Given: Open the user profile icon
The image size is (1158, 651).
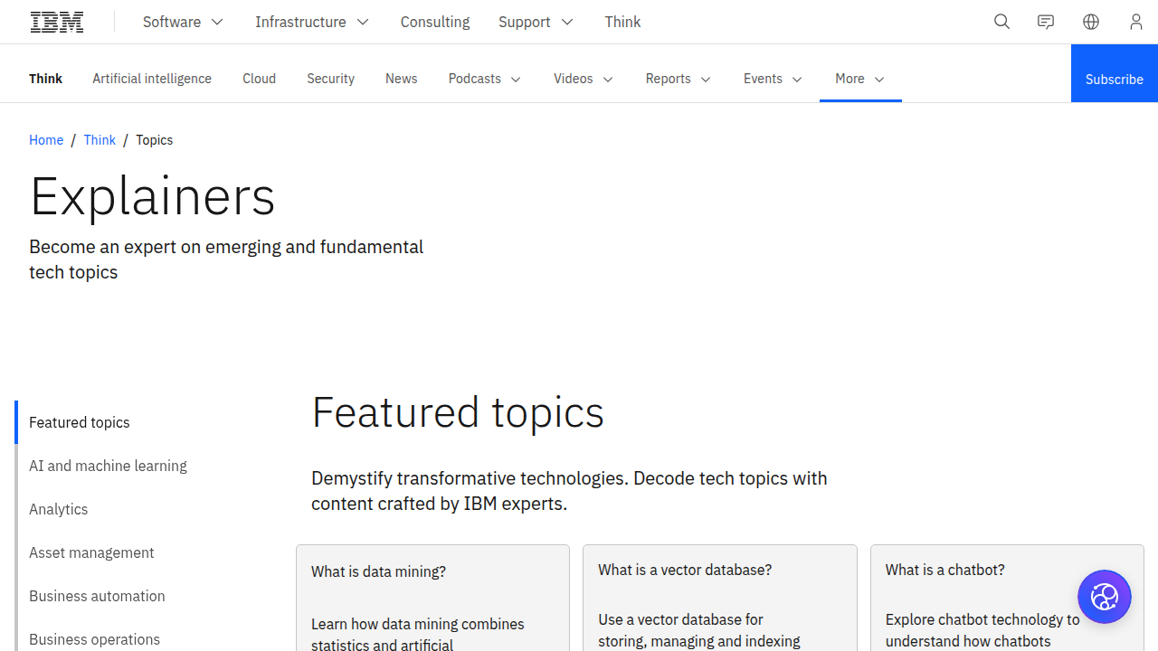Looking at the screenshot, I should coord(1136,22).
